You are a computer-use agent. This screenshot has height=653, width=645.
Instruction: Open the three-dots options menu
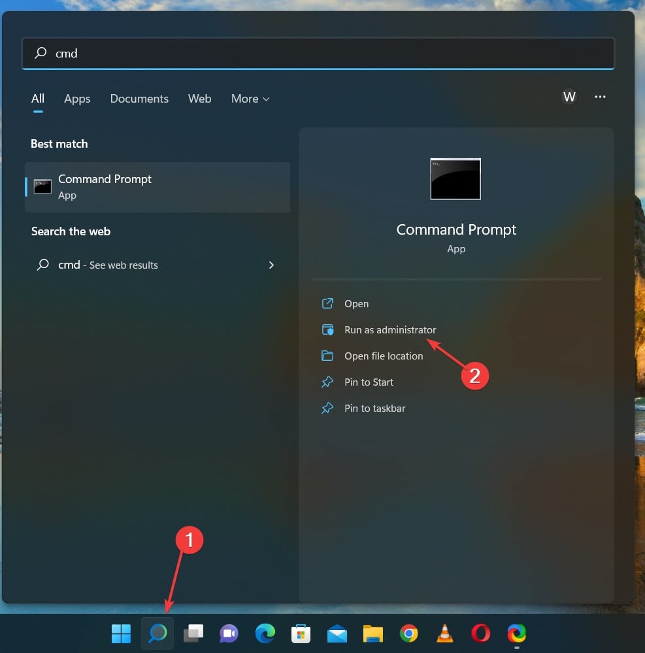tap(600, 97)
